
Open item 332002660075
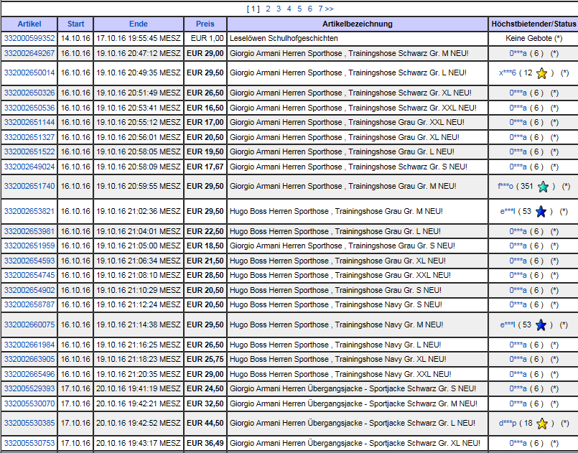click(x=29, y=324)
